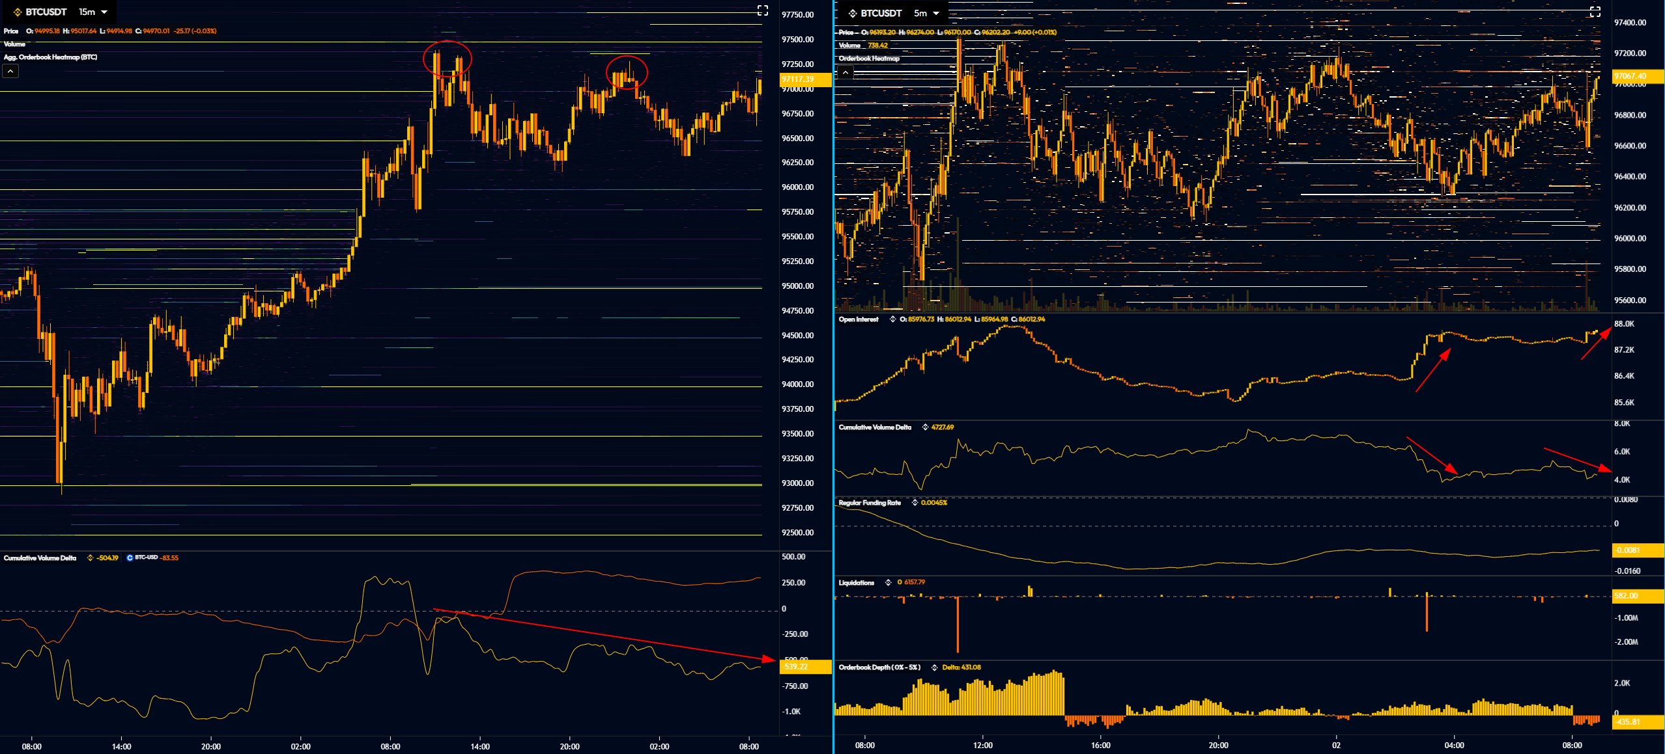
Task: Open the 5m timeframe dropdown
Action: (927, 13)
